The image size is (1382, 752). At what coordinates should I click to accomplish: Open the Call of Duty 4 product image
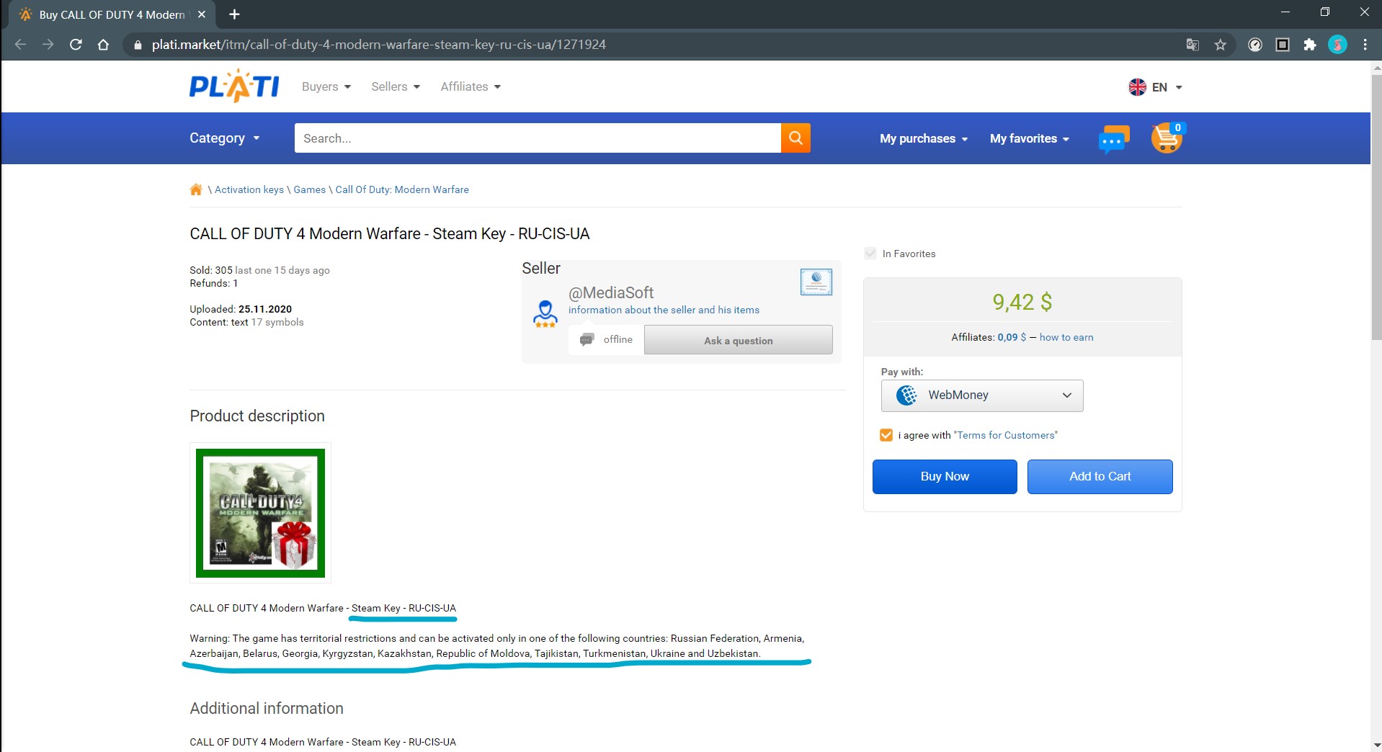(x=260, y=513)
